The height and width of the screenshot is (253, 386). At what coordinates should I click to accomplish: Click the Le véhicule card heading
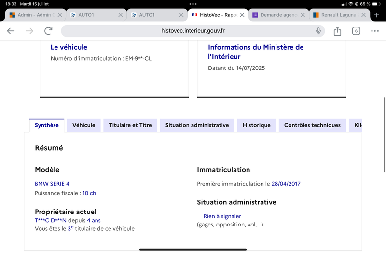tap(69, 47)
